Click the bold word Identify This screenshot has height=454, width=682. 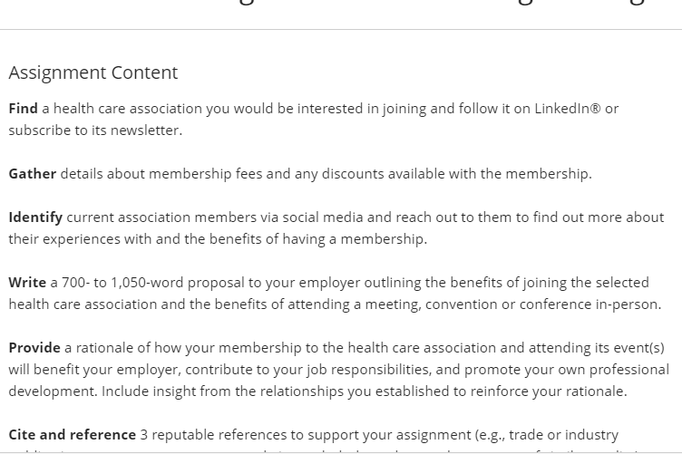pyautogui.click(x=35, y=217)
